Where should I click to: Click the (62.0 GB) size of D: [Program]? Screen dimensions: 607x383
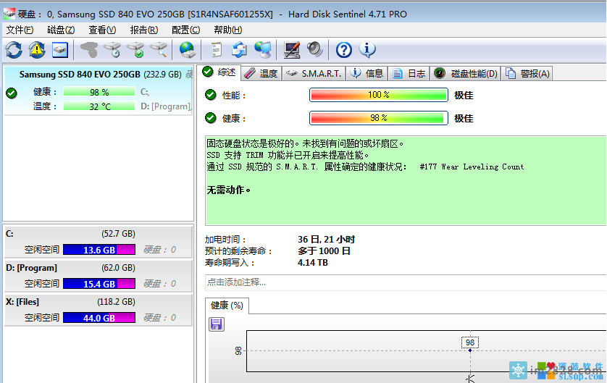[119, 268]
